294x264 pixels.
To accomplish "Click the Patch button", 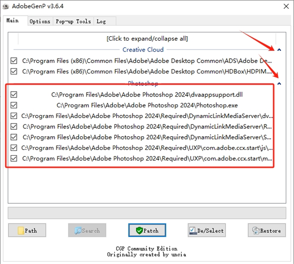I will (x=147, y=230).
